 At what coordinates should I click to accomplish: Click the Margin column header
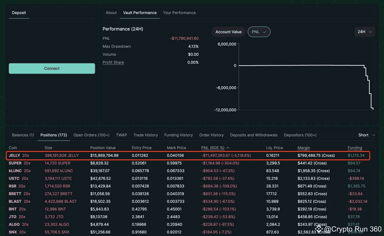click(304, 148)
